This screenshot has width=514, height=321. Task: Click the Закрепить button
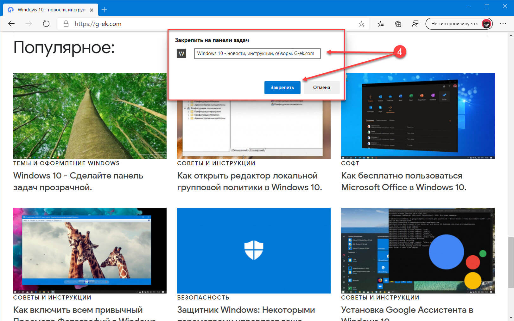282,88
